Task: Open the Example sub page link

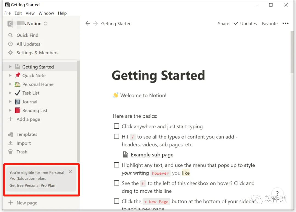Action: [152, 155]
